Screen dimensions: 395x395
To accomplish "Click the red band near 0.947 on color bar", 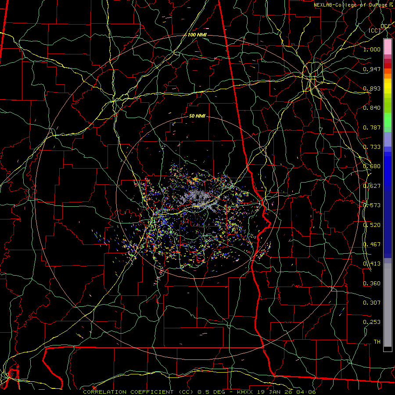I will coord(388,65).
